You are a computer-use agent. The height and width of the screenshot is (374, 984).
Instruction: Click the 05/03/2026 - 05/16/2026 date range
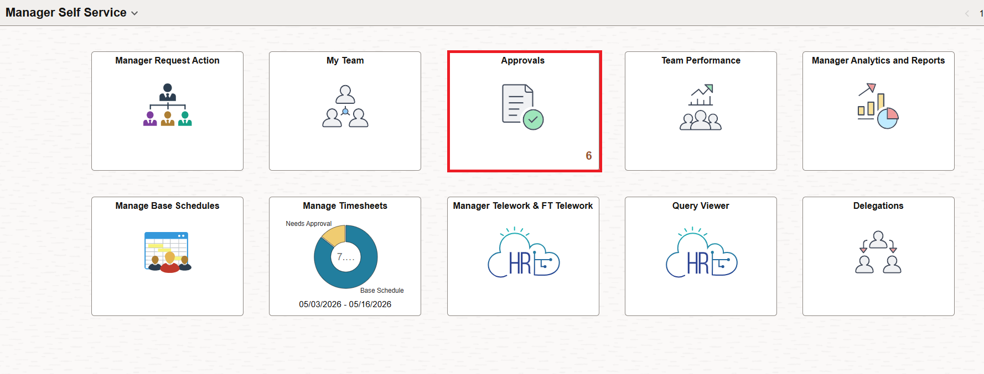(345, 304)
